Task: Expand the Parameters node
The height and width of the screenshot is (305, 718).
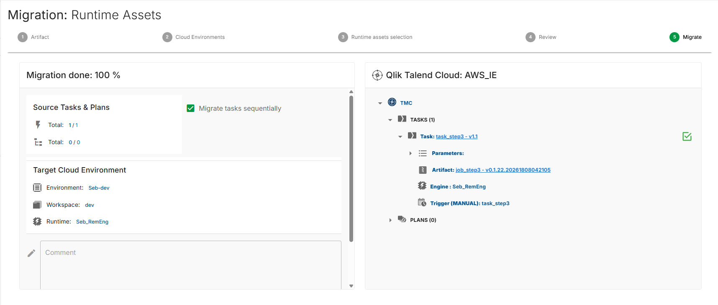Action: [x=410, y=153]
